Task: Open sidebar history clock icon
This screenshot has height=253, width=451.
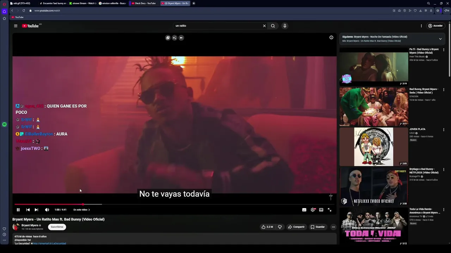Action: [x=4, y=234]
